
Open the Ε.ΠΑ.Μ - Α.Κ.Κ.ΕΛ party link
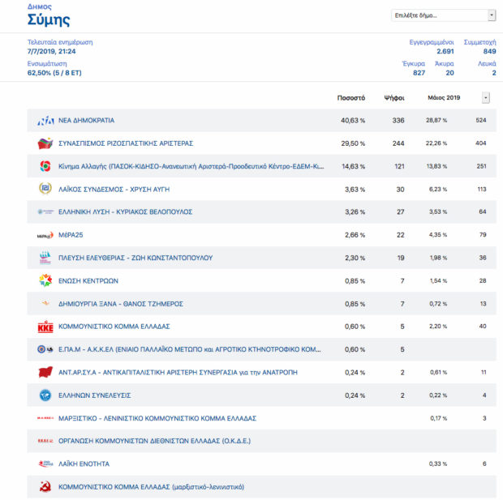pos(190,349)
